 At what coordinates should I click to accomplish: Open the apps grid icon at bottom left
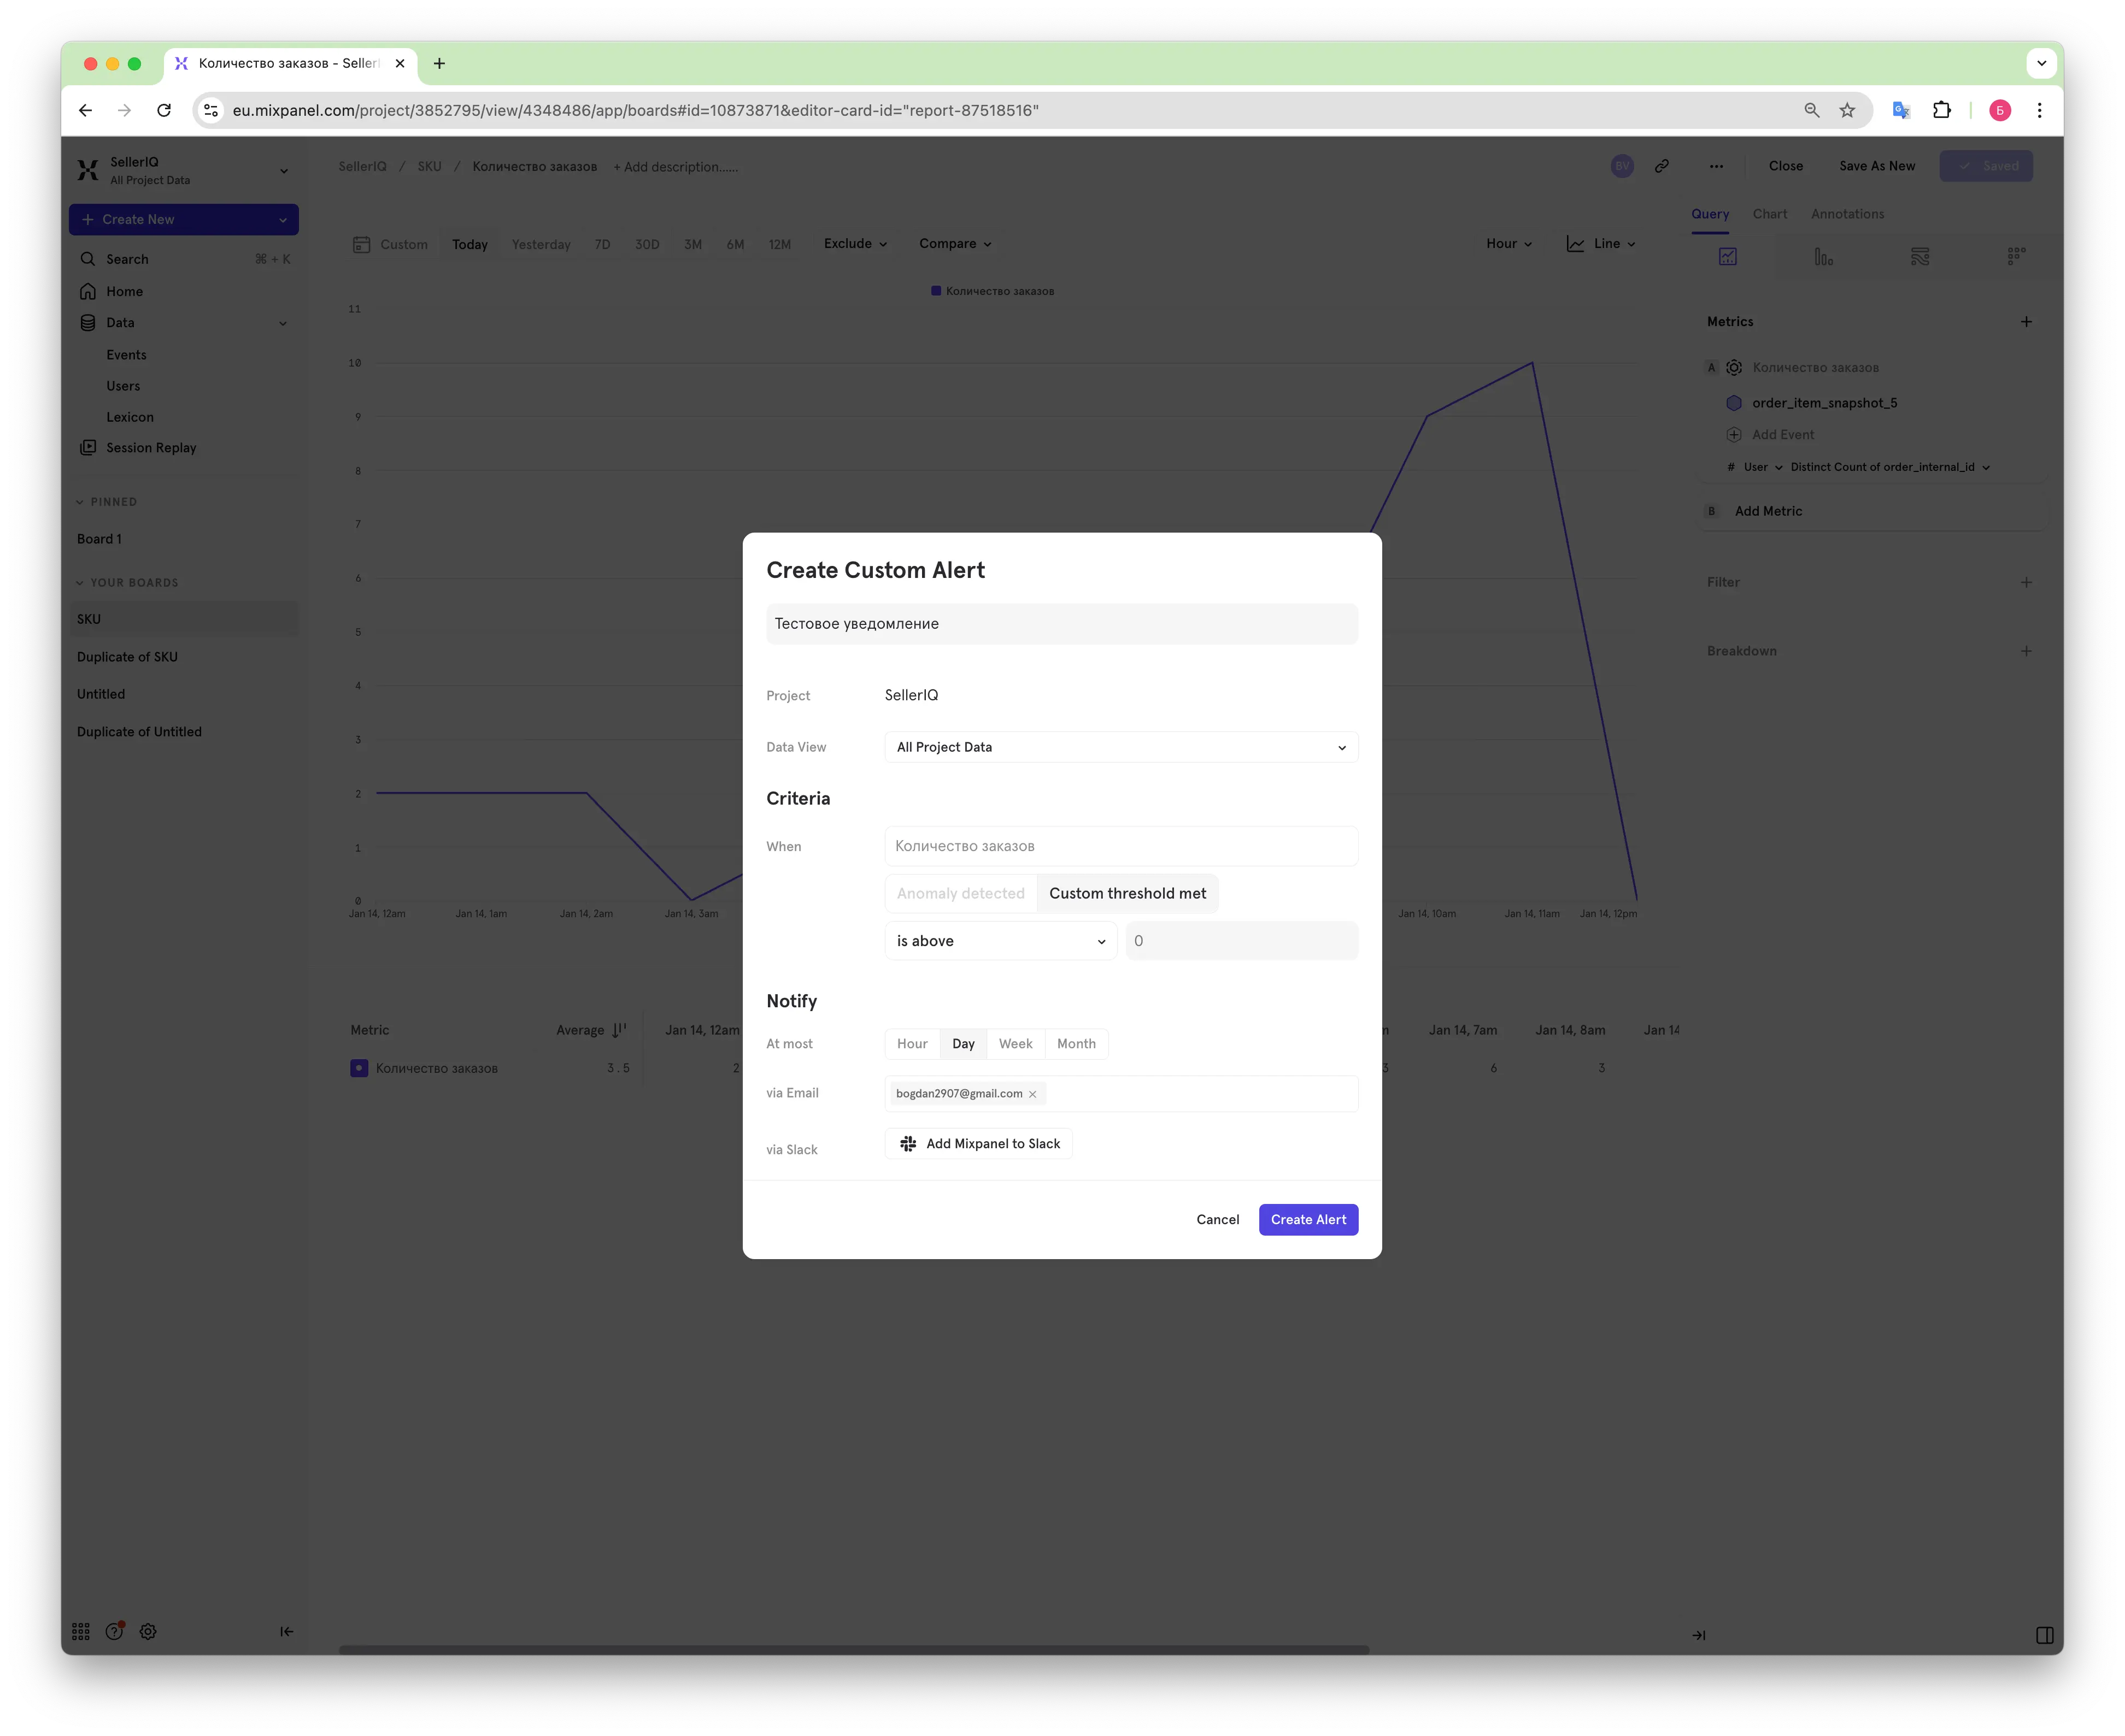click(x=81, y=1631)
